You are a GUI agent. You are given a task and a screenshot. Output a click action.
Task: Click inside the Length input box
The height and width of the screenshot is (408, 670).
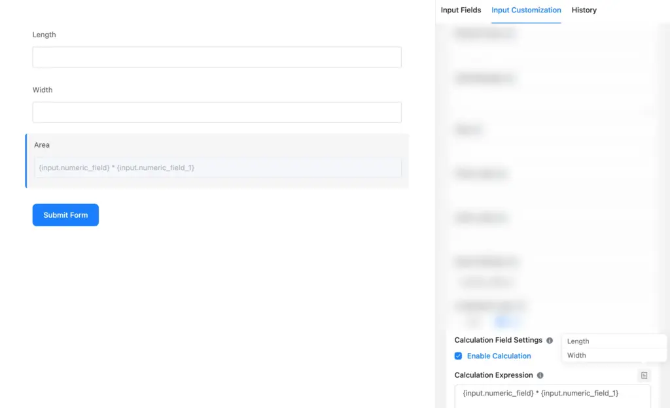click(x=217, y=57)
